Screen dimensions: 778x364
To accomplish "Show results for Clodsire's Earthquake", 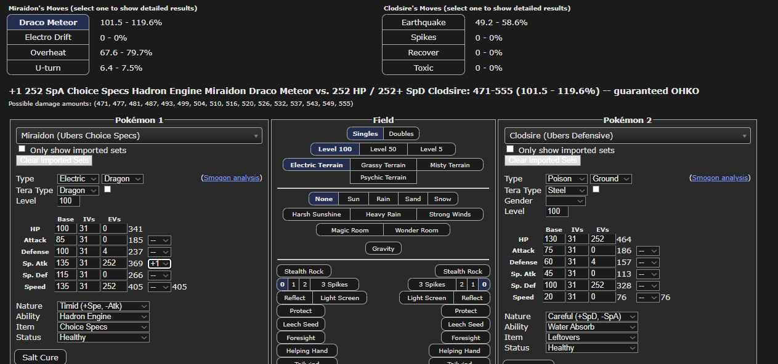I will pos(424,22).
